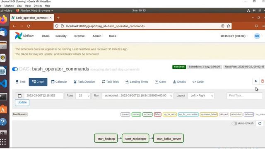Reload the current page

pos(29,26)
